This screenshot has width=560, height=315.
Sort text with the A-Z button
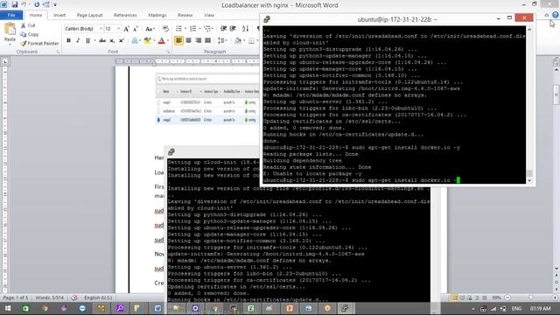point(245,29)
